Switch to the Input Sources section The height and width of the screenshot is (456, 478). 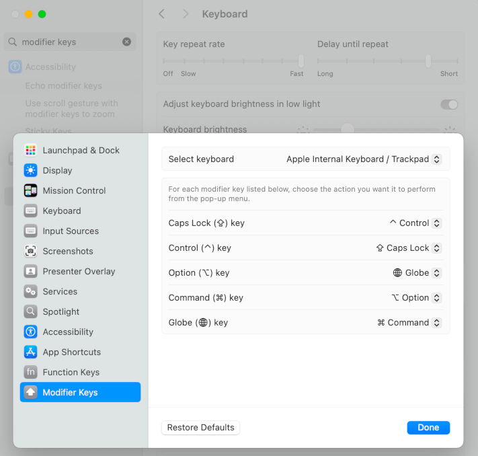(x=80, y=231)
